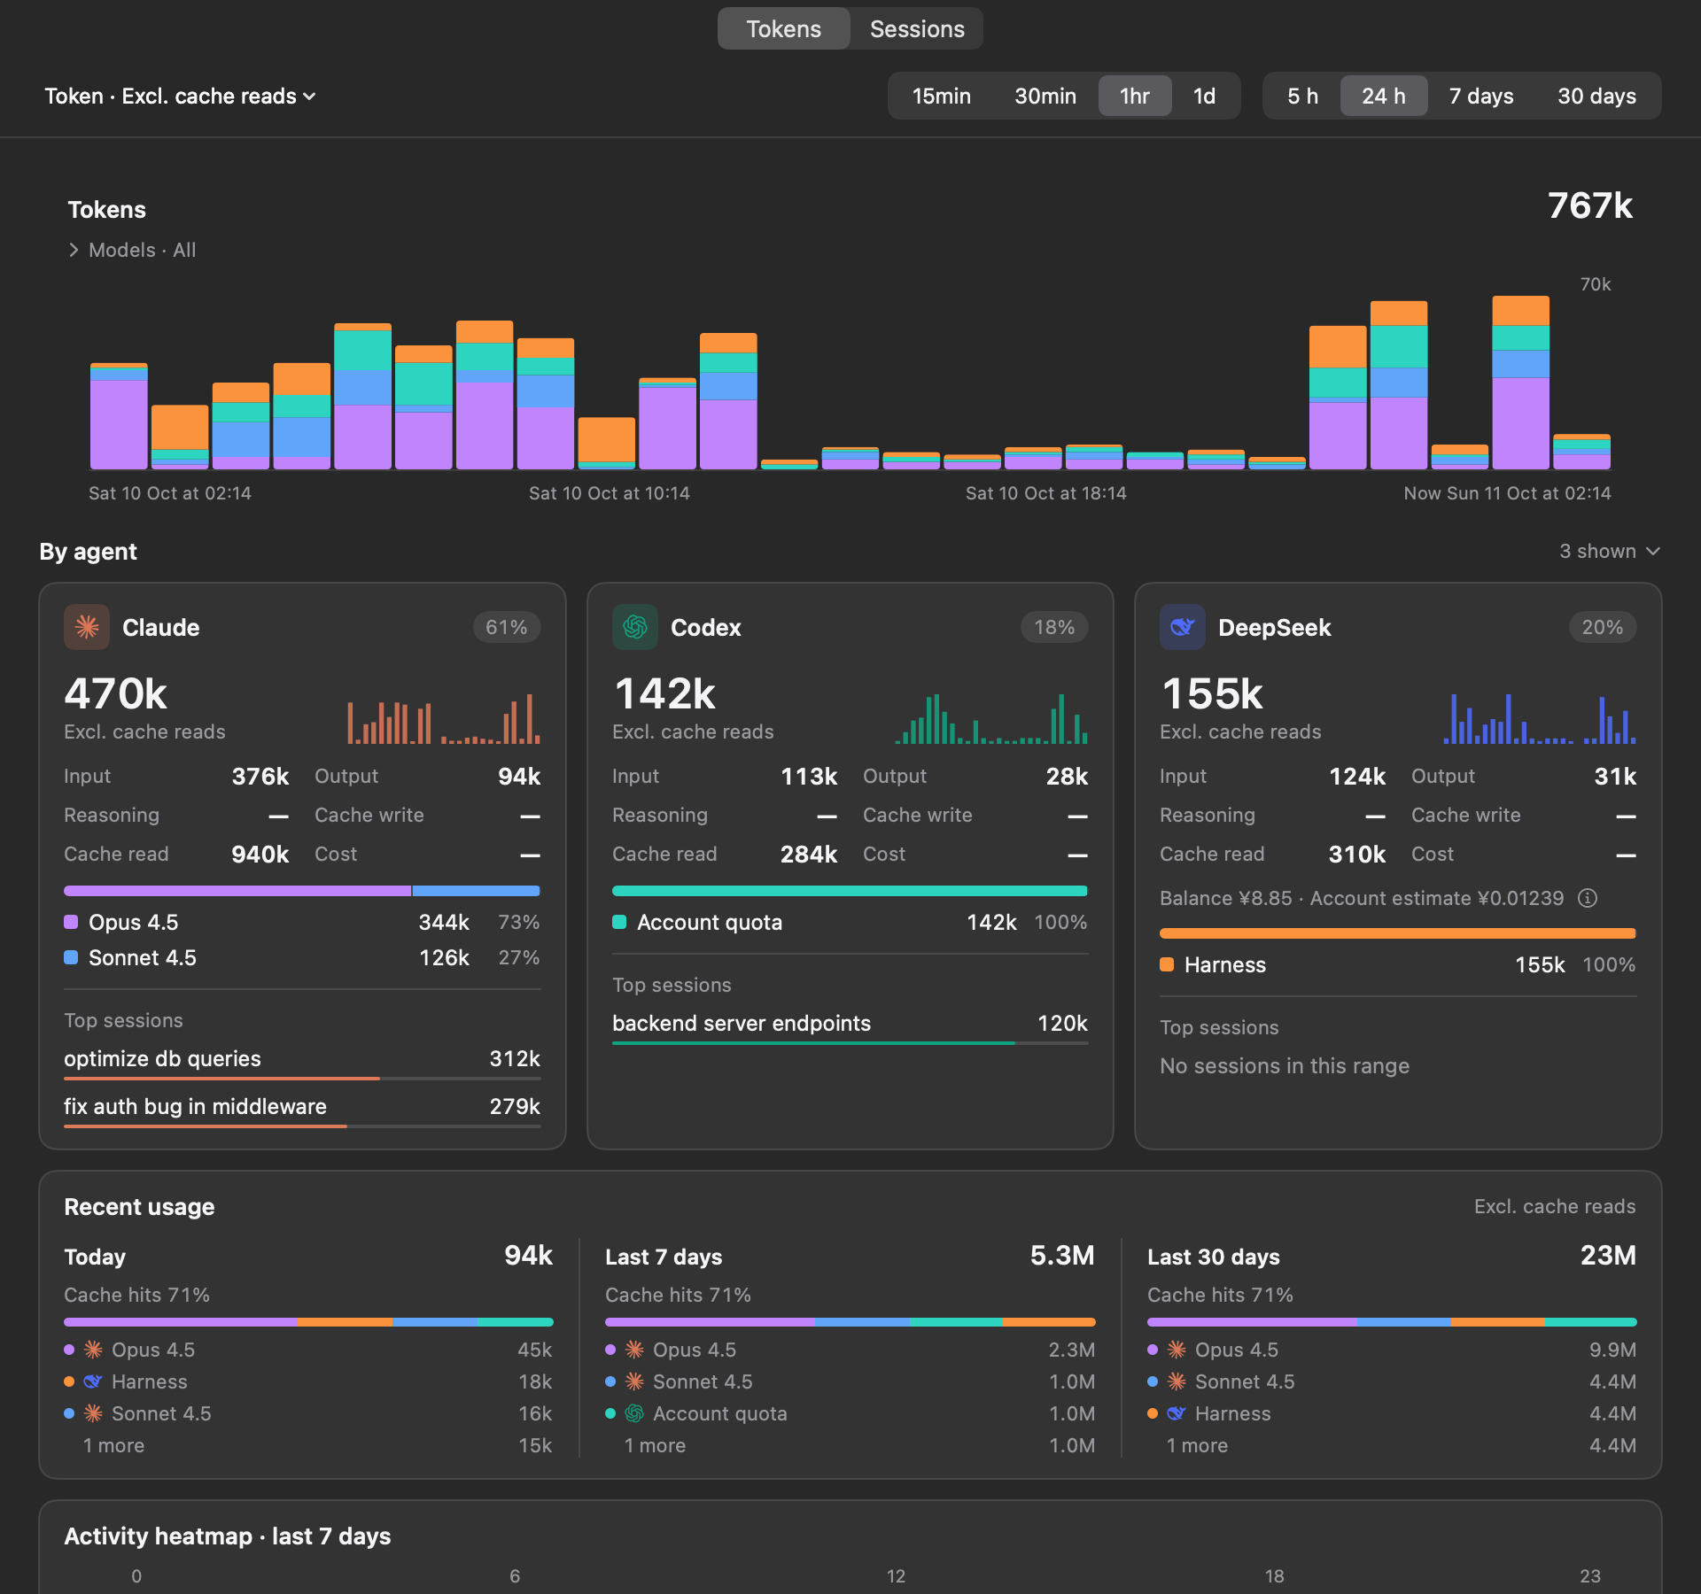Choose the 24 h time range

(x=1384, y=96)
